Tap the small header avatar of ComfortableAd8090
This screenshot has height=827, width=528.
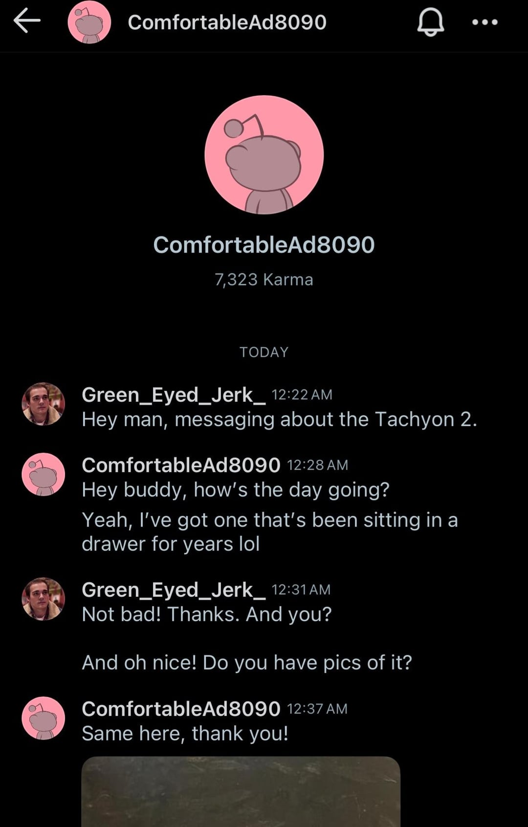point(89,22)
